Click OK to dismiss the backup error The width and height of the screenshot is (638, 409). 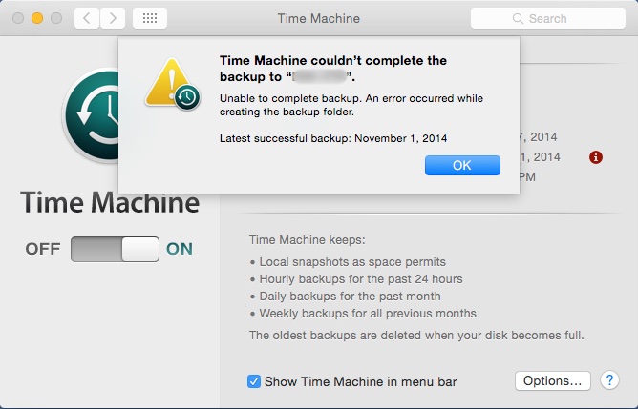(462, 165)
